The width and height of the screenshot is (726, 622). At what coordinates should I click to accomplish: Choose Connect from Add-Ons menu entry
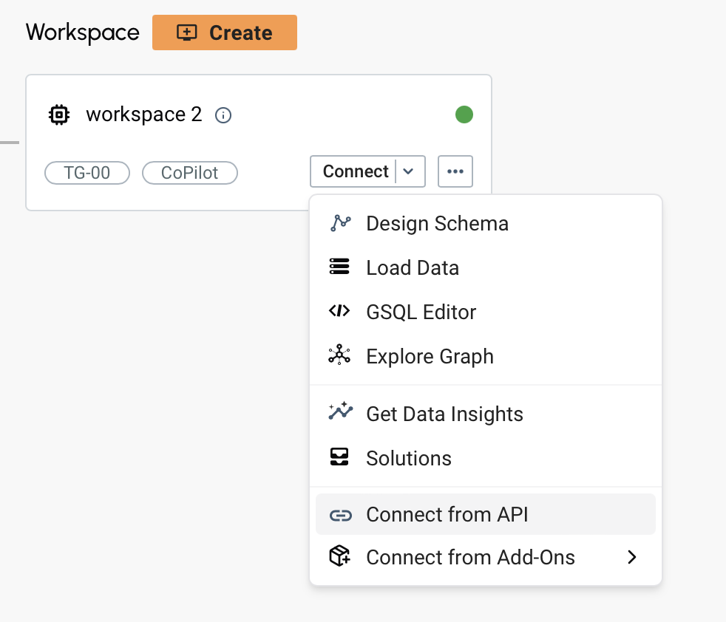[470, 557]
